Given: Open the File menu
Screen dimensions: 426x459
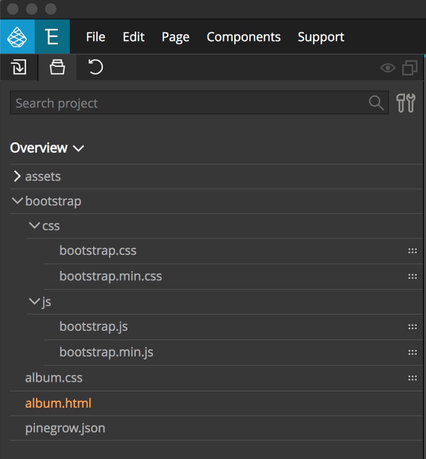Looking at the screenshot, I should 95,37.
